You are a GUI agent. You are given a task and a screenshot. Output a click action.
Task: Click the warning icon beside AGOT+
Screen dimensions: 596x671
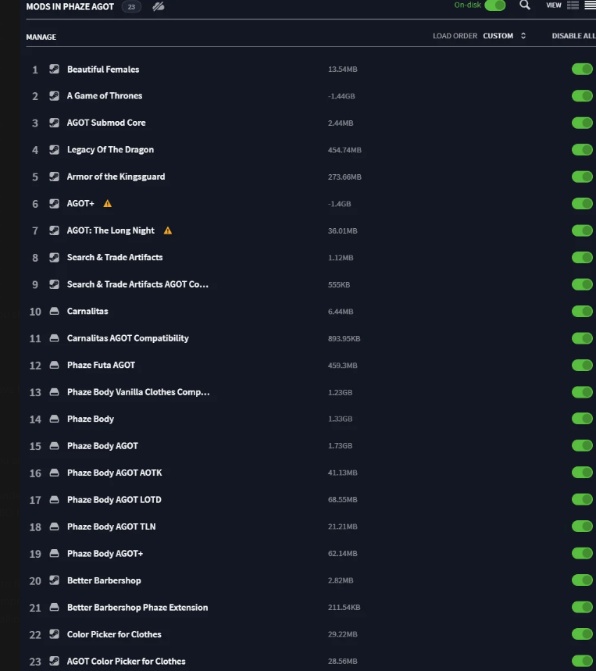[107, 204]
